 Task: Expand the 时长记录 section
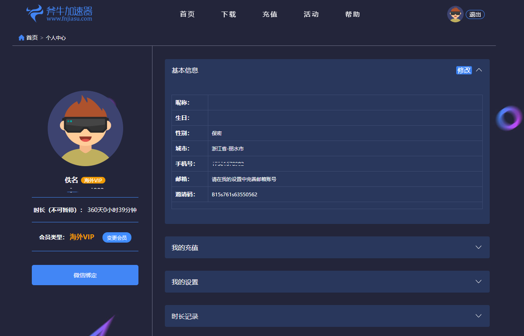[479, 316]
